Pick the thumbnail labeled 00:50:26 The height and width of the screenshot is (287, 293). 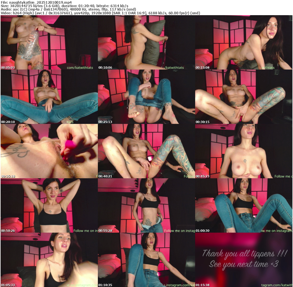tap(49, 205)
